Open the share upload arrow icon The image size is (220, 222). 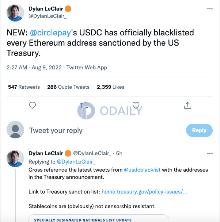point(187,105)
